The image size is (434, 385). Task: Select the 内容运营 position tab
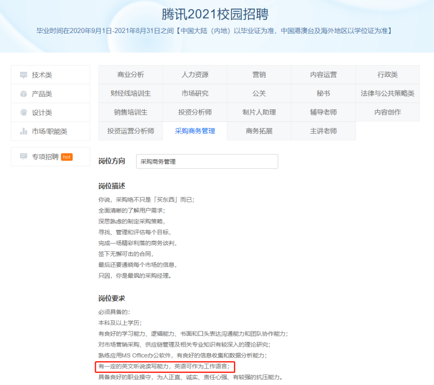coord(323,75)
